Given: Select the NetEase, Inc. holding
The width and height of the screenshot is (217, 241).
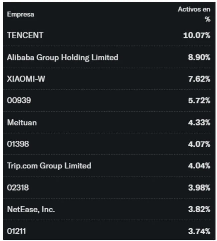Looking at the screenshot, I should [31, 209].
